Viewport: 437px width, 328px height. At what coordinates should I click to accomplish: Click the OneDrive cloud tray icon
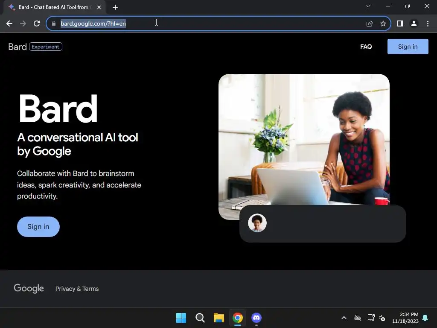click(358, 318)
